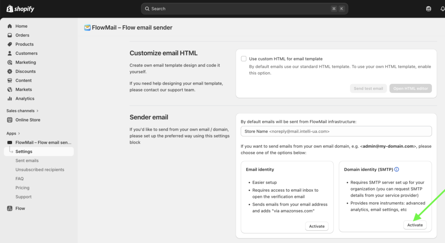This screenshot has height=243, width=445.
Task: Click the 'Domain identity (SMTP)' title
Action: pos(369,169)
